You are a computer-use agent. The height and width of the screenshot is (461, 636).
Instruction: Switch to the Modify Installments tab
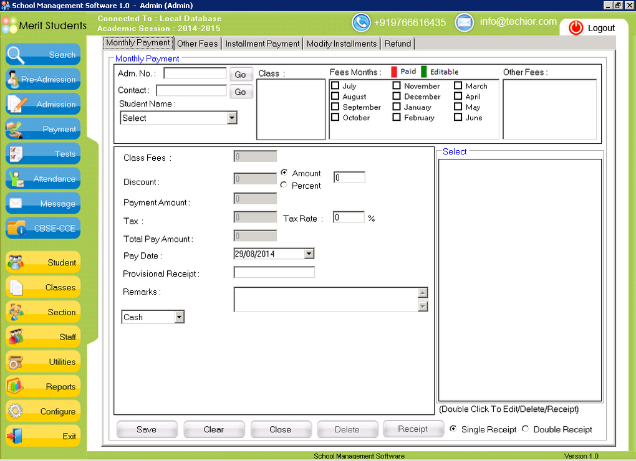[x=342, y=44]
